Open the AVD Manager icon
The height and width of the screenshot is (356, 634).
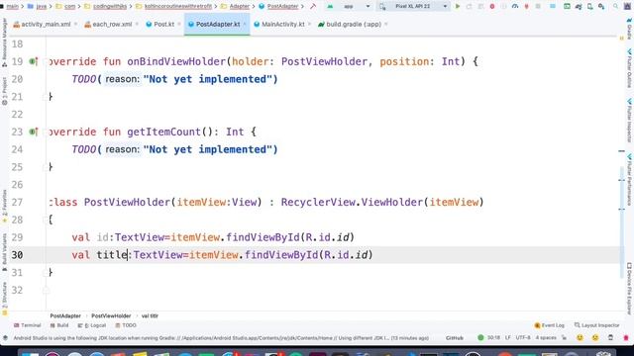(x=590, y=7)
